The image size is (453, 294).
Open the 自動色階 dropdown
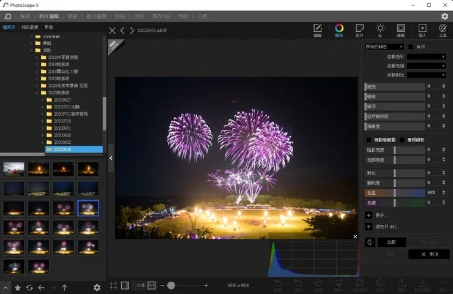click(427, 66)
